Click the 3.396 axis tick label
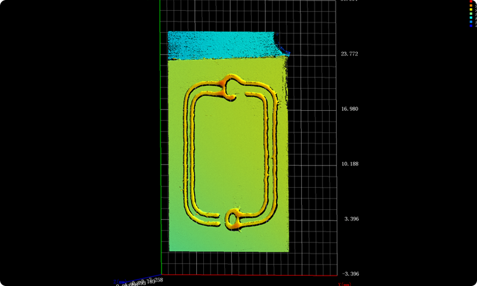477x286 pixels. 351,219
